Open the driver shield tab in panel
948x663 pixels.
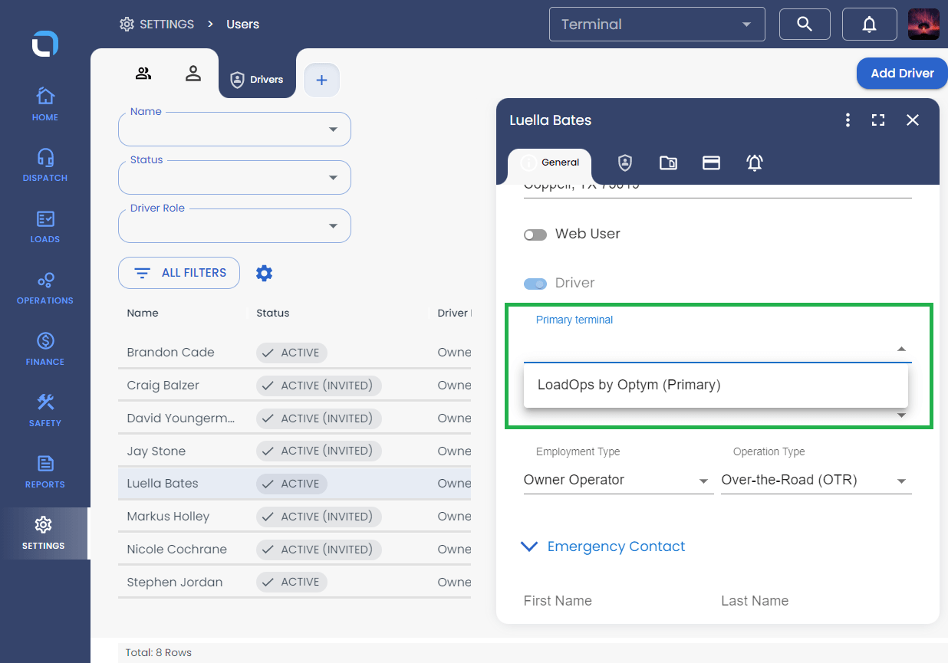tap(625, 162)
